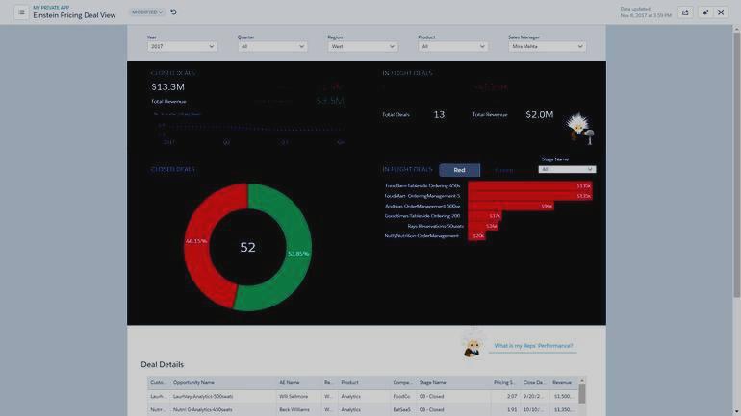
Task: Expand the Region filter dropdown
Action: click(363, 46)
